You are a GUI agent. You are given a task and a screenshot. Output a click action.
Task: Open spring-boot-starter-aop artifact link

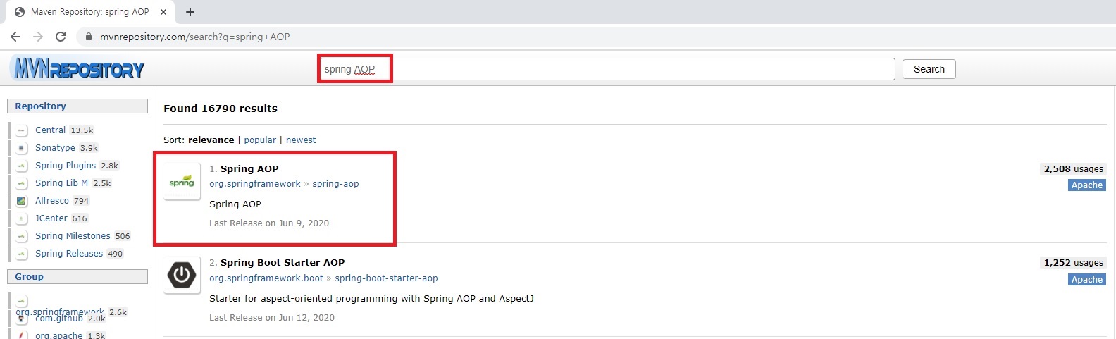click(386, 278)
